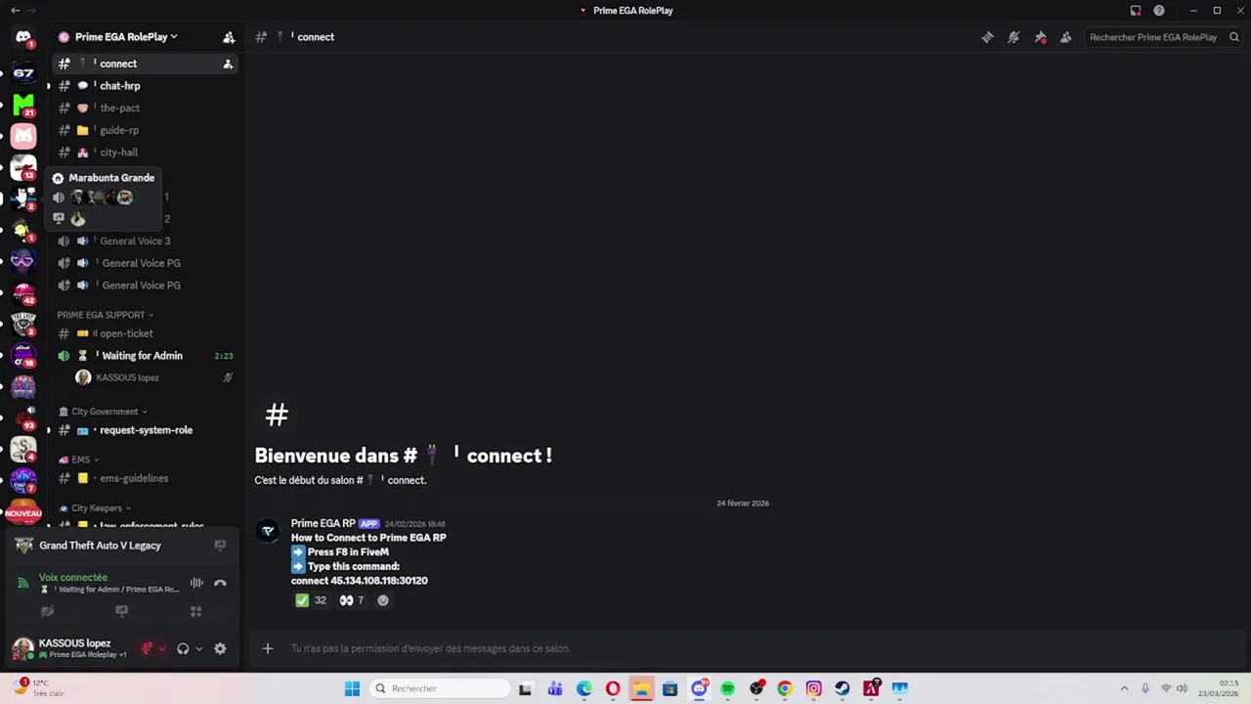This screenshot has height=704, width=1251.
Task: Open pinned messages in channel header
Action: coord(1040,37)
